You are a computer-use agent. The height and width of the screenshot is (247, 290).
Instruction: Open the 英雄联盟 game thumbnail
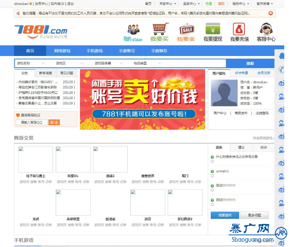click(73, 202)
